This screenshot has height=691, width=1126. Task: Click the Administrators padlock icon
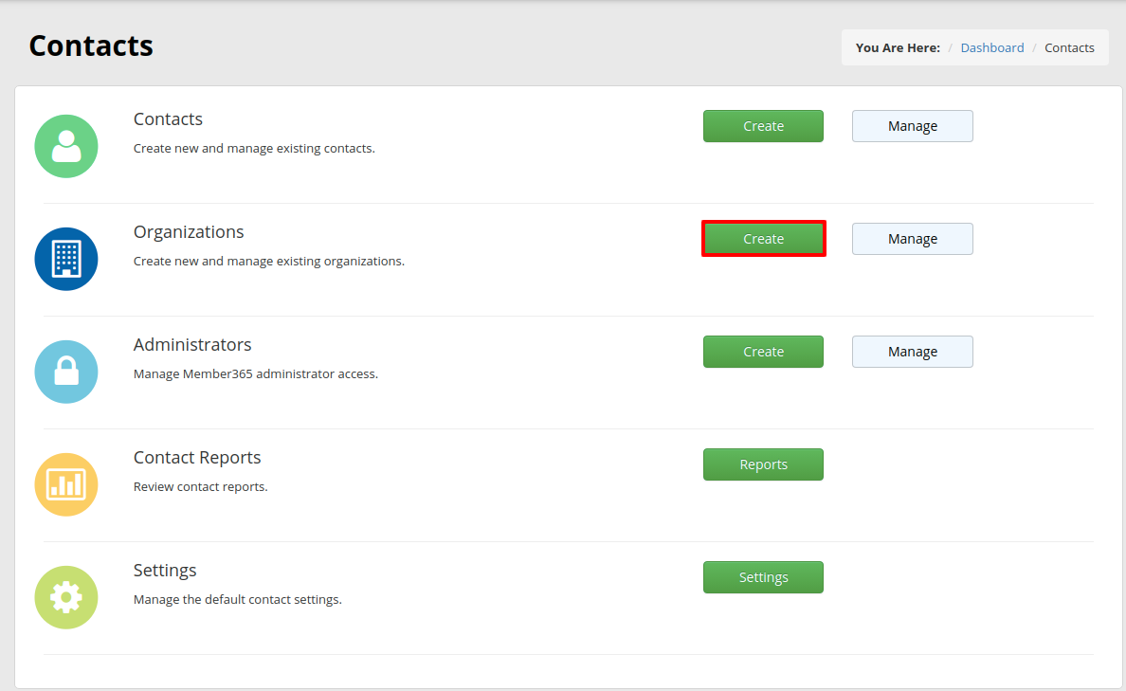click(66, 373)
